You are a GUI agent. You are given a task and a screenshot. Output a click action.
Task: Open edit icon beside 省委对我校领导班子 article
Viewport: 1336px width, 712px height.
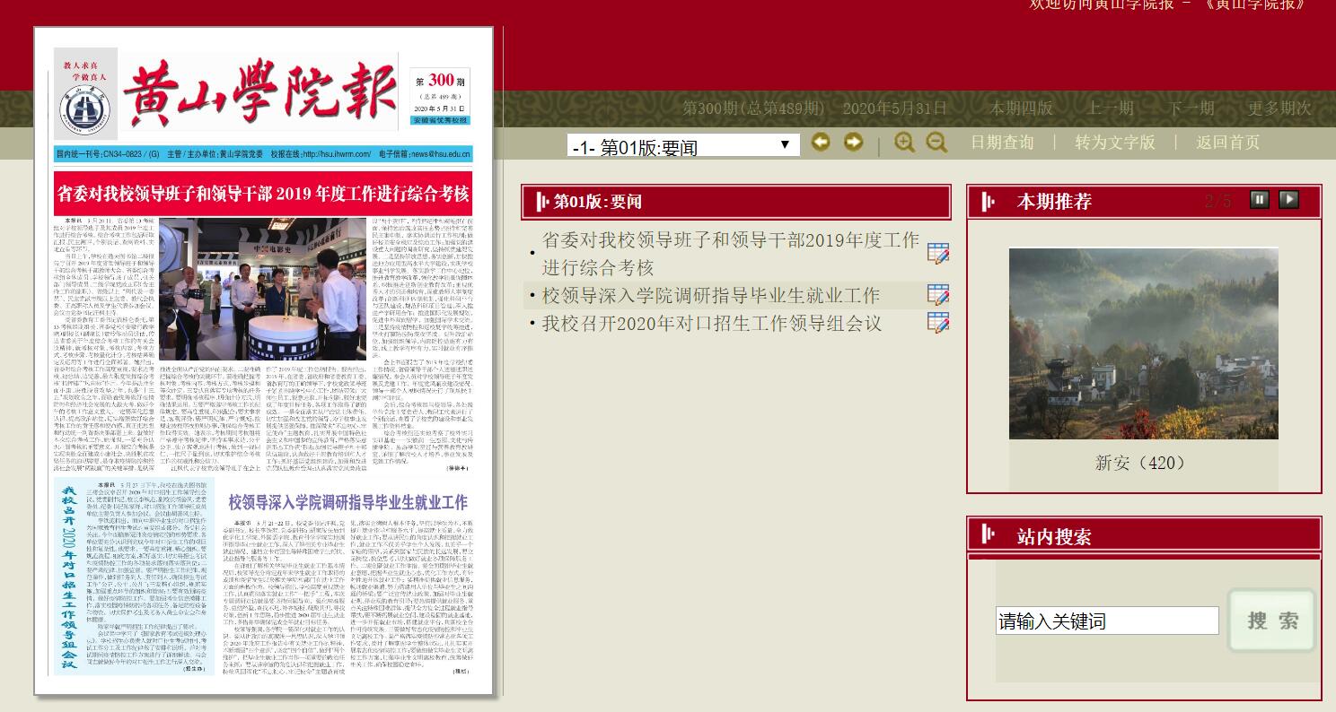[938, 254]
